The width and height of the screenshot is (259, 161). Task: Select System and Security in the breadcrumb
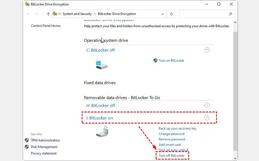(x=77, y=14)
